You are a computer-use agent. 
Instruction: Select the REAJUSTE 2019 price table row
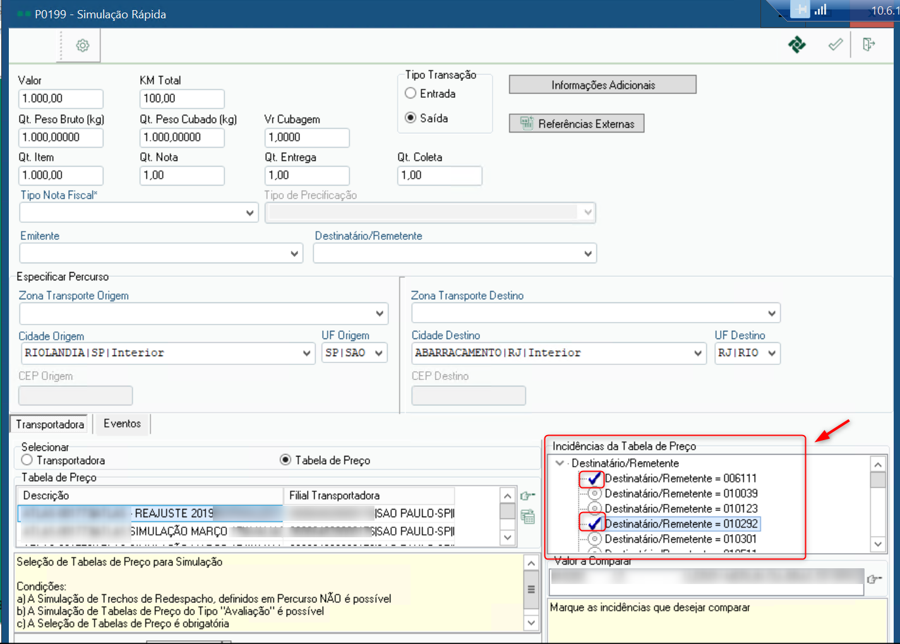236,513
